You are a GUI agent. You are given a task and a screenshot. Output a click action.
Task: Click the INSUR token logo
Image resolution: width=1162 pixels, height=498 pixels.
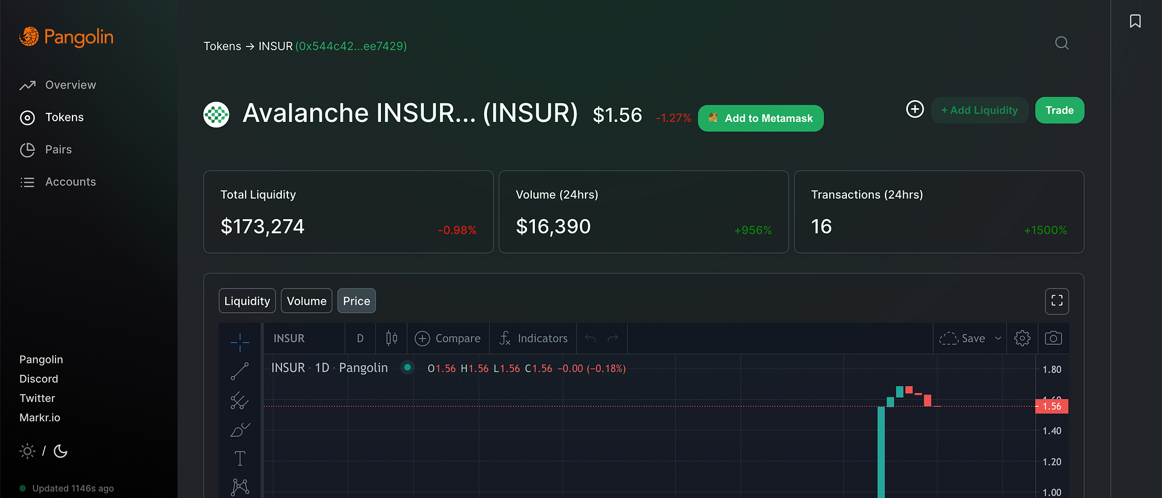[216, 115]
